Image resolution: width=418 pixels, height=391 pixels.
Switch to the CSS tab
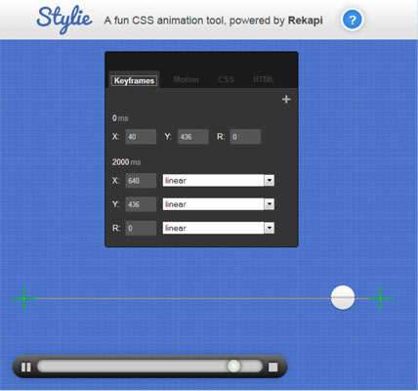point(226,79)
